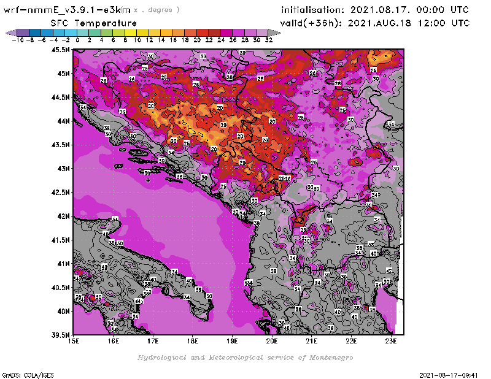The width and height of the screenshot is (491, 379).
Task: Click the '19E' longitude label
Action: coord(232,341)
